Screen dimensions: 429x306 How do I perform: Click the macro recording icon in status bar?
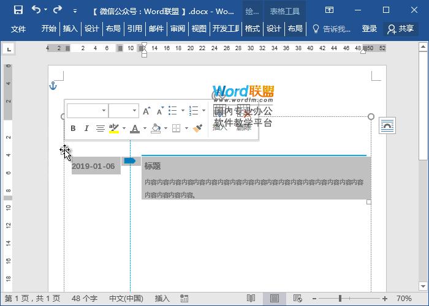(x=184, y=299)
